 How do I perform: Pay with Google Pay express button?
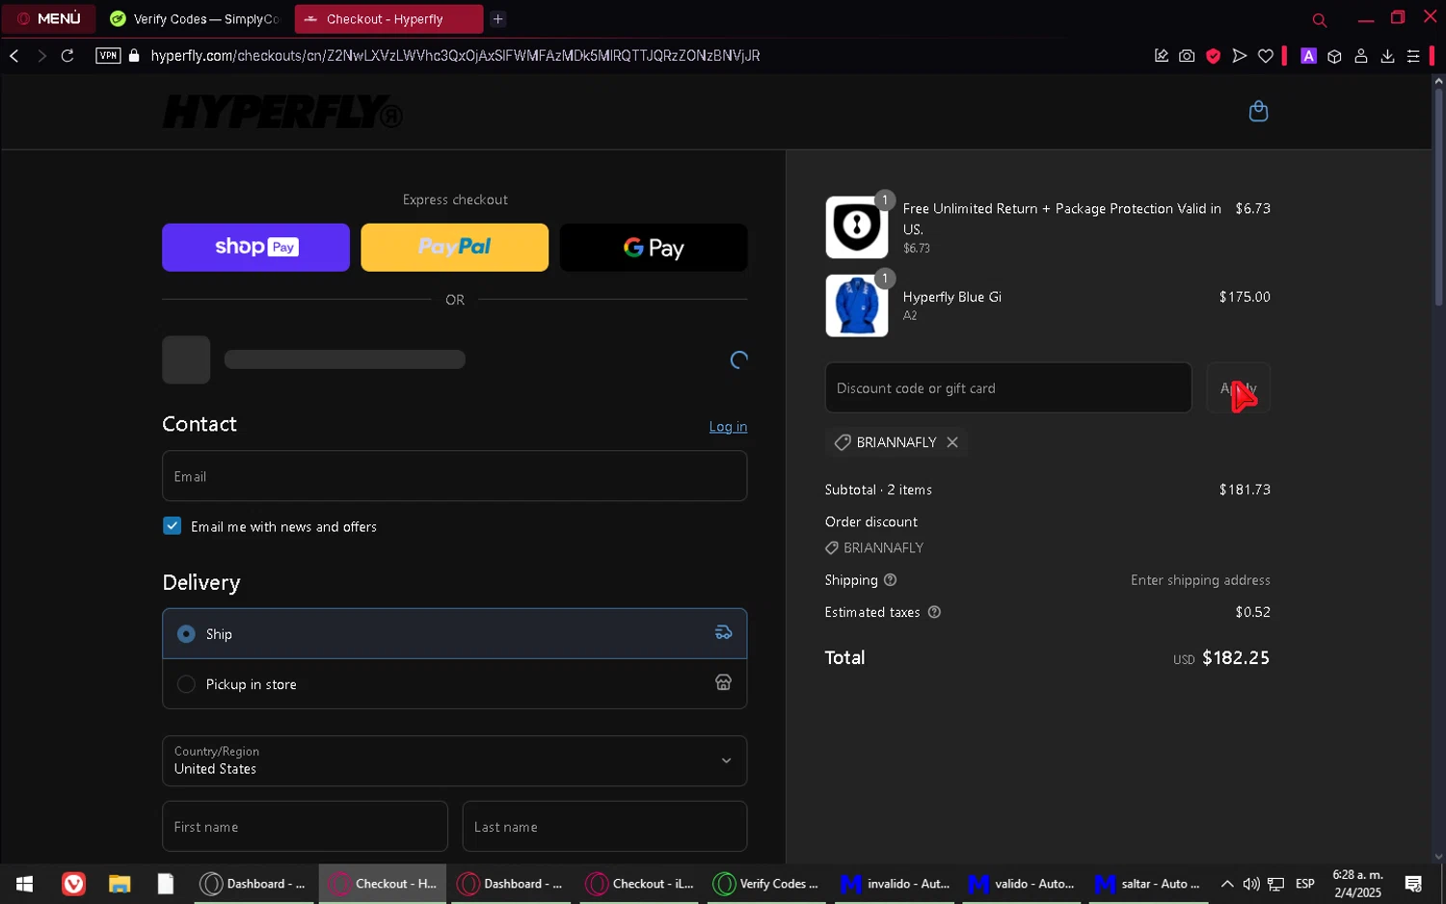point(654,248)
